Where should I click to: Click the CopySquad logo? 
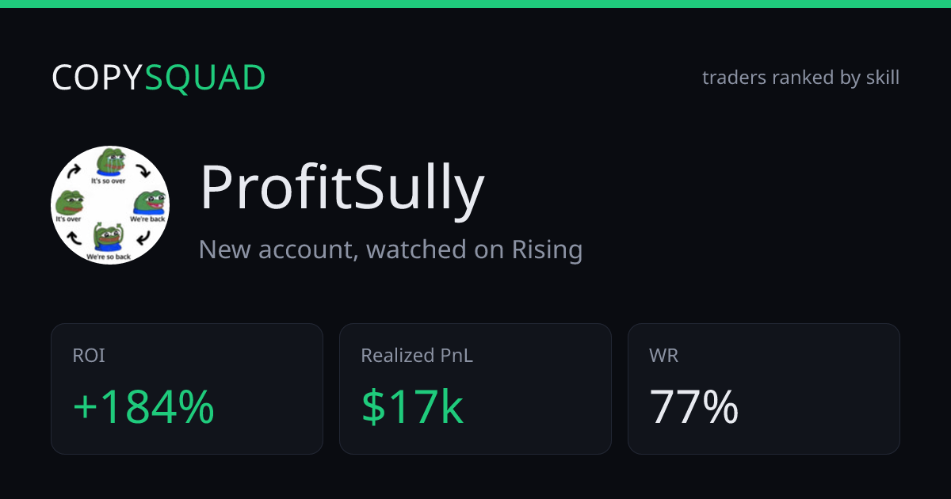(x=158, y=78)
